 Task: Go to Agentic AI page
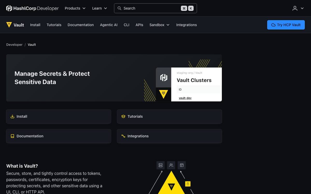(x=109, y=25)
